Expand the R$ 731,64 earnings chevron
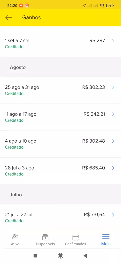121x263 pixels. click(x=113, y=214)
